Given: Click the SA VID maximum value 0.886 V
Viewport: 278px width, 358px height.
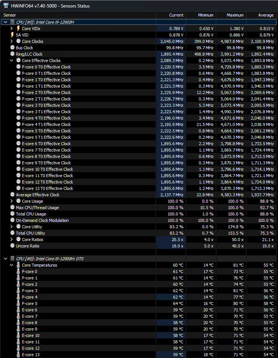Looking at the screenshot, I should pos(237,35).
